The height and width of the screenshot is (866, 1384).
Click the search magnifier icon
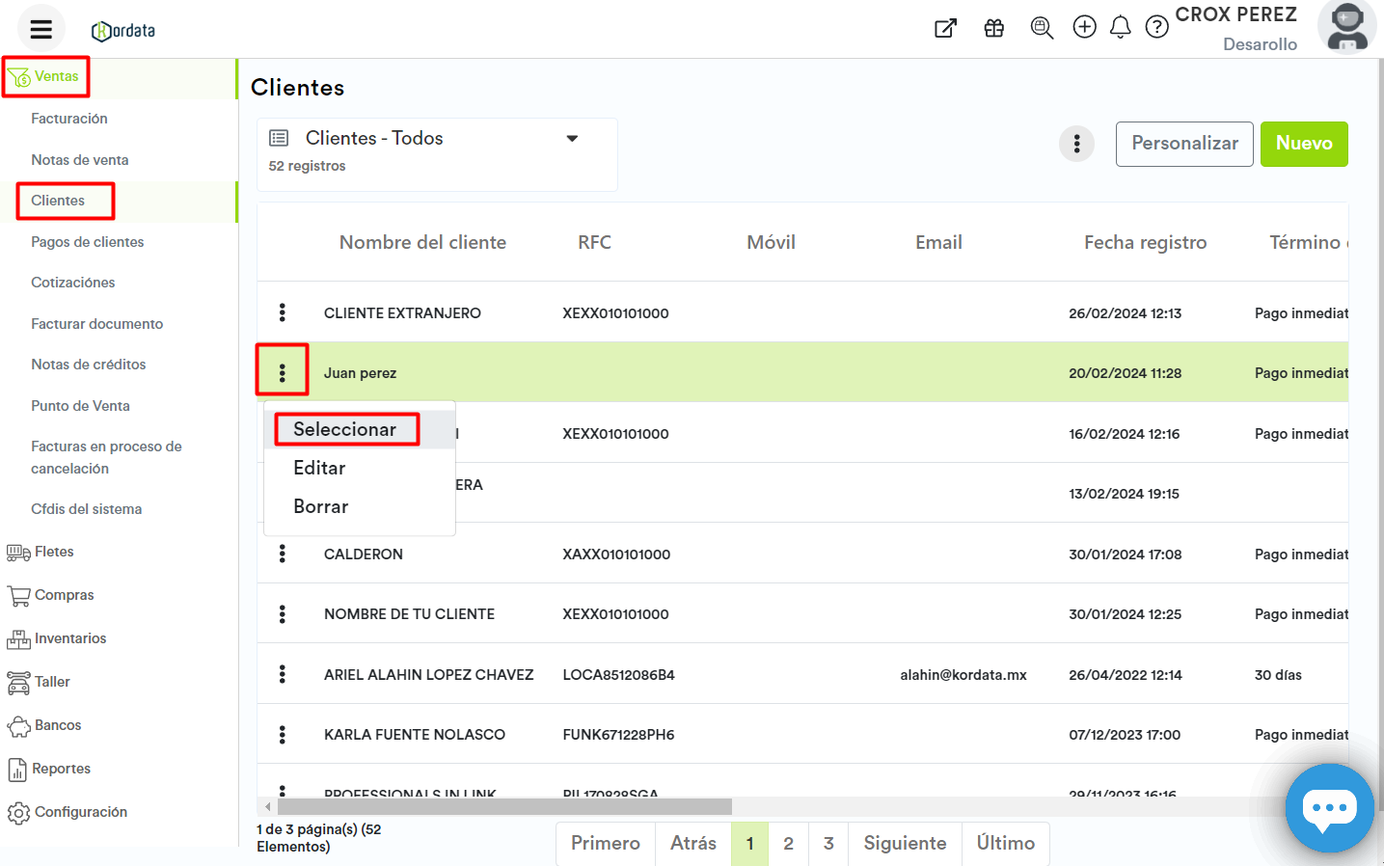1042,28
